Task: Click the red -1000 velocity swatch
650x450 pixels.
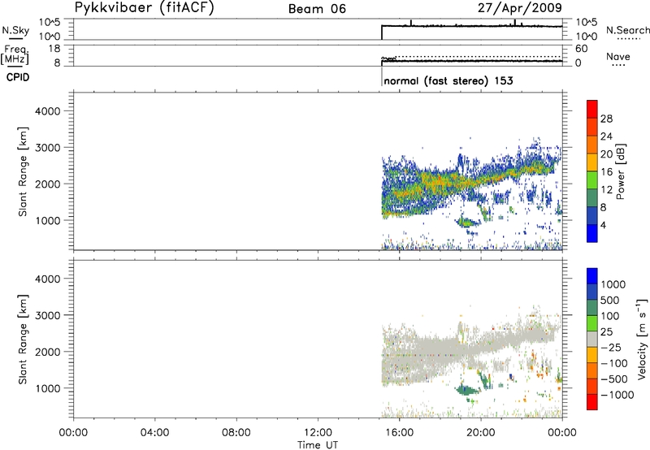Action: pos(592,402)
